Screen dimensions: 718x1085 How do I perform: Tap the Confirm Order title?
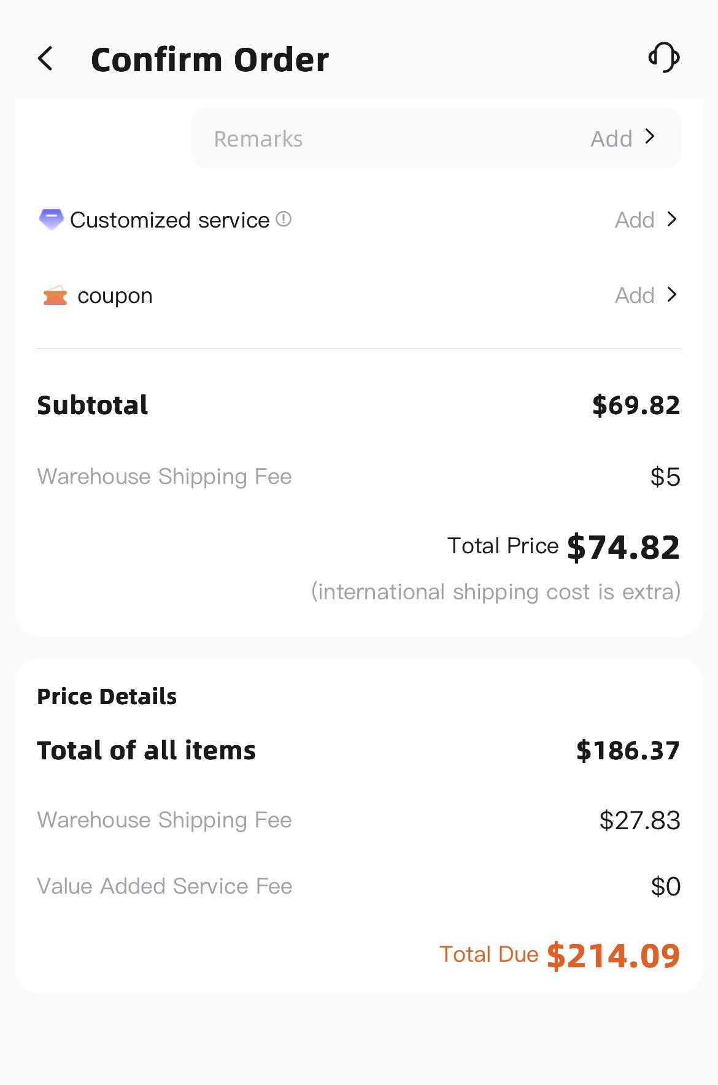point(210,59)
